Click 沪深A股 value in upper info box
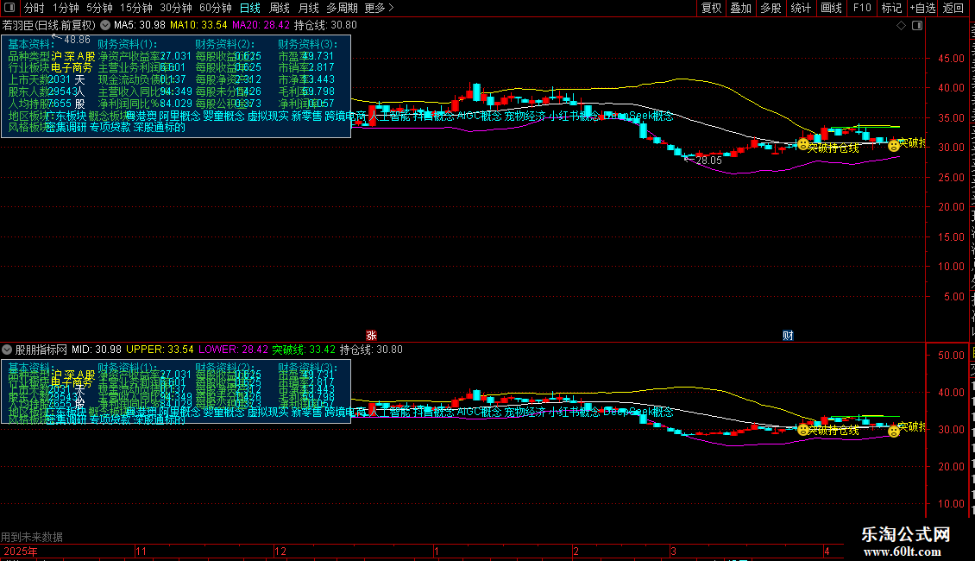The width and height of the screenshot is (975, 561). point(72,56)
